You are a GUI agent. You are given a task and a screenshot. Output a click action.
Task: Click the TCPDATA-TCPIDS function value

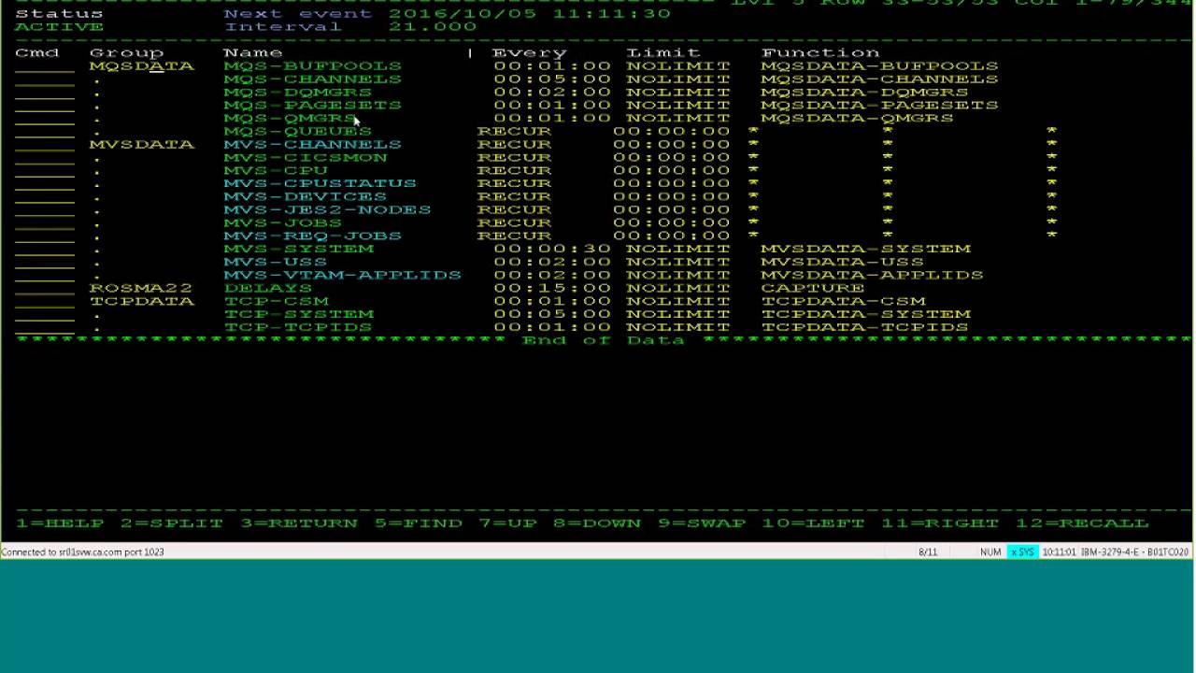point(865,328)
